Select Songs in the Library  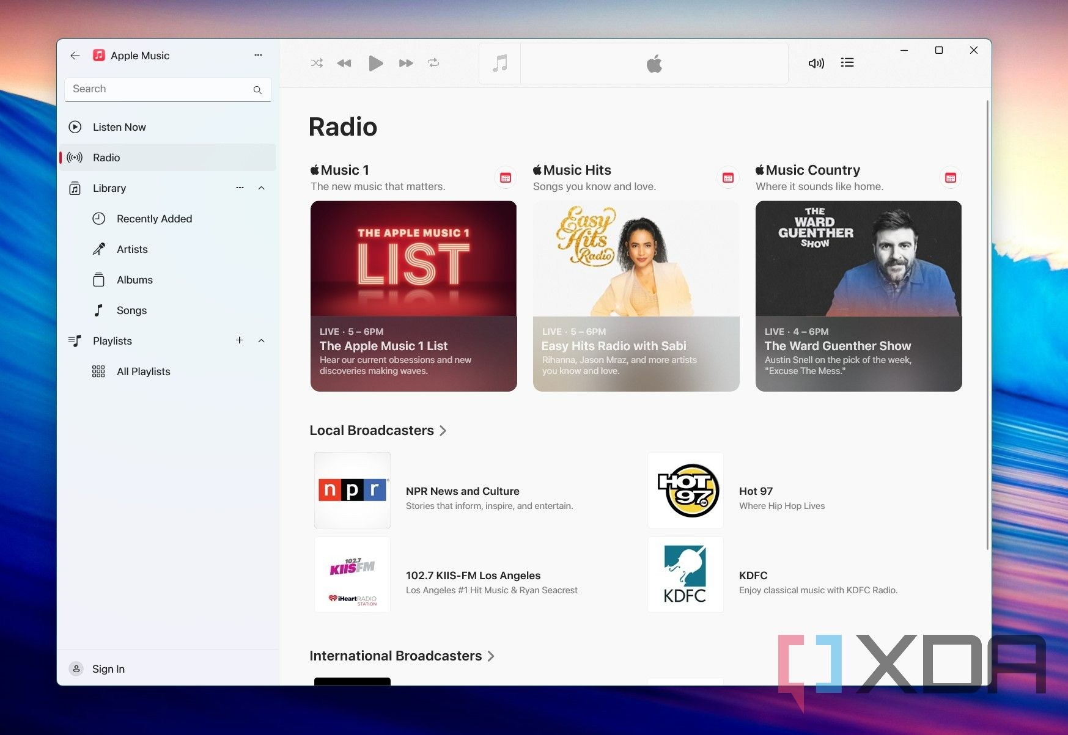click(131, 310)
